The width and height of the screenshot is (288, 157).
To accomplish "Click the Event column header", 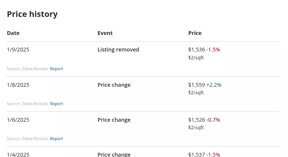I will (x=105, y=33).
